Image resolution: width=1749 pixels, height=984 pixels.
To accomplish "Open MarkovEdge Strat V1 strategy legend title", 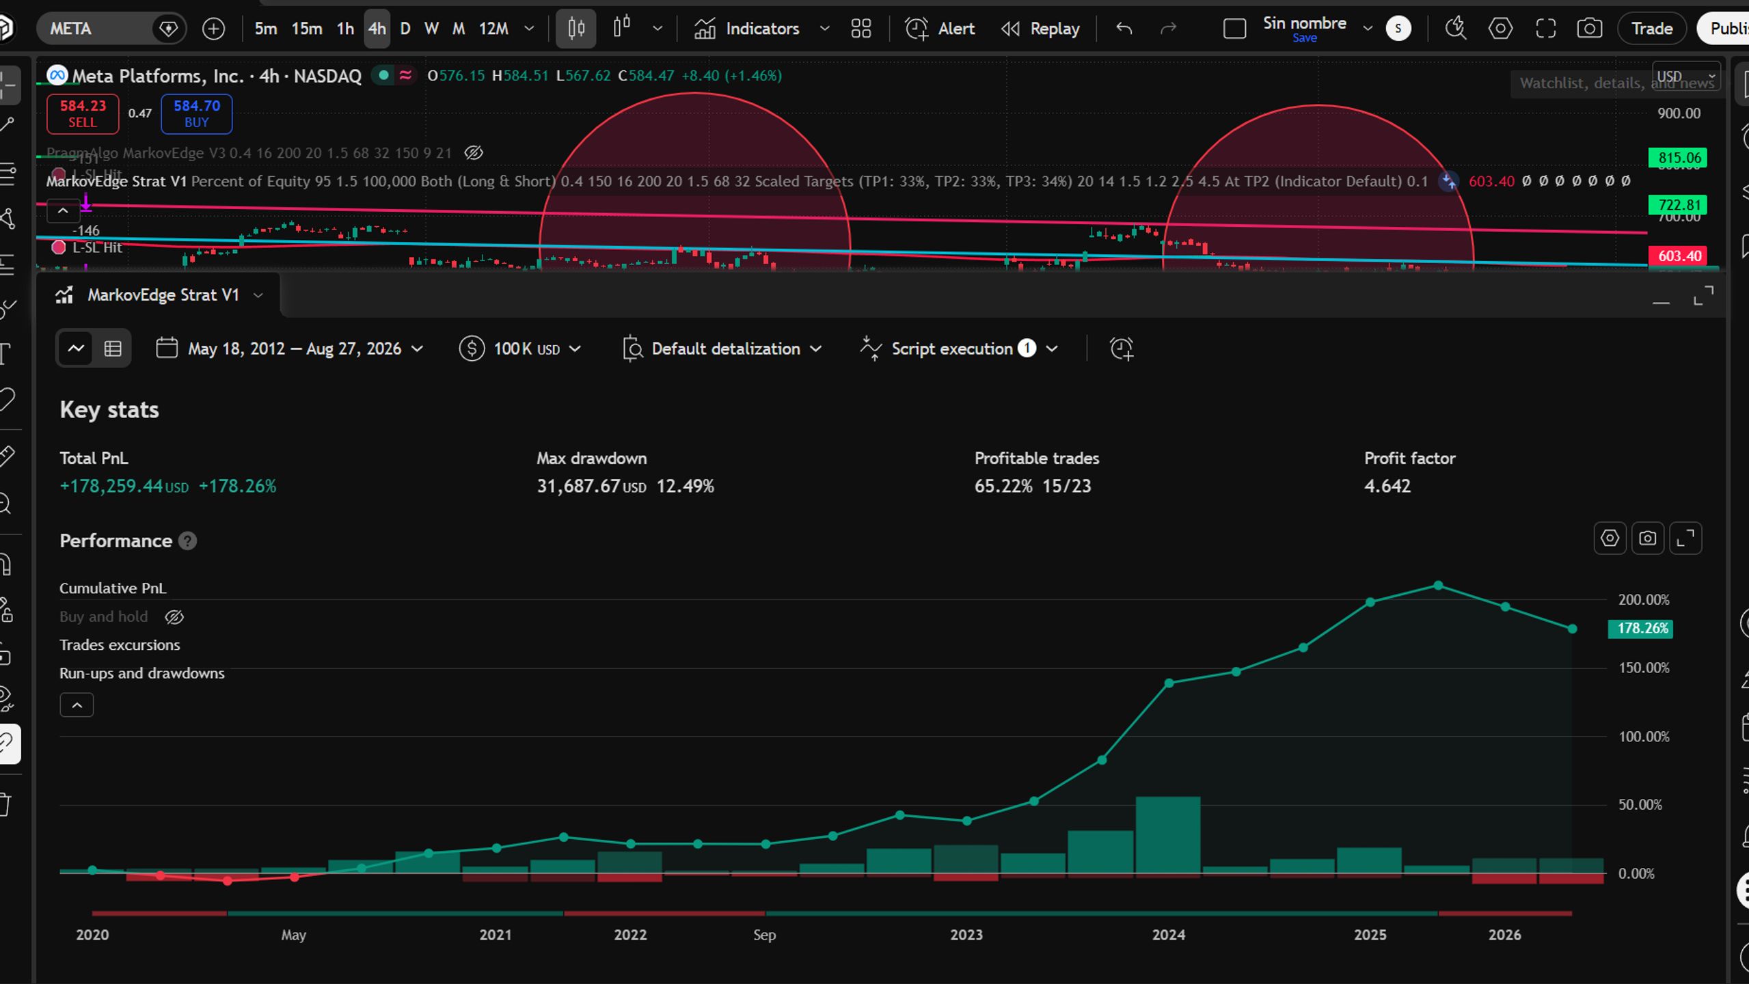I will tap(116, 182).
